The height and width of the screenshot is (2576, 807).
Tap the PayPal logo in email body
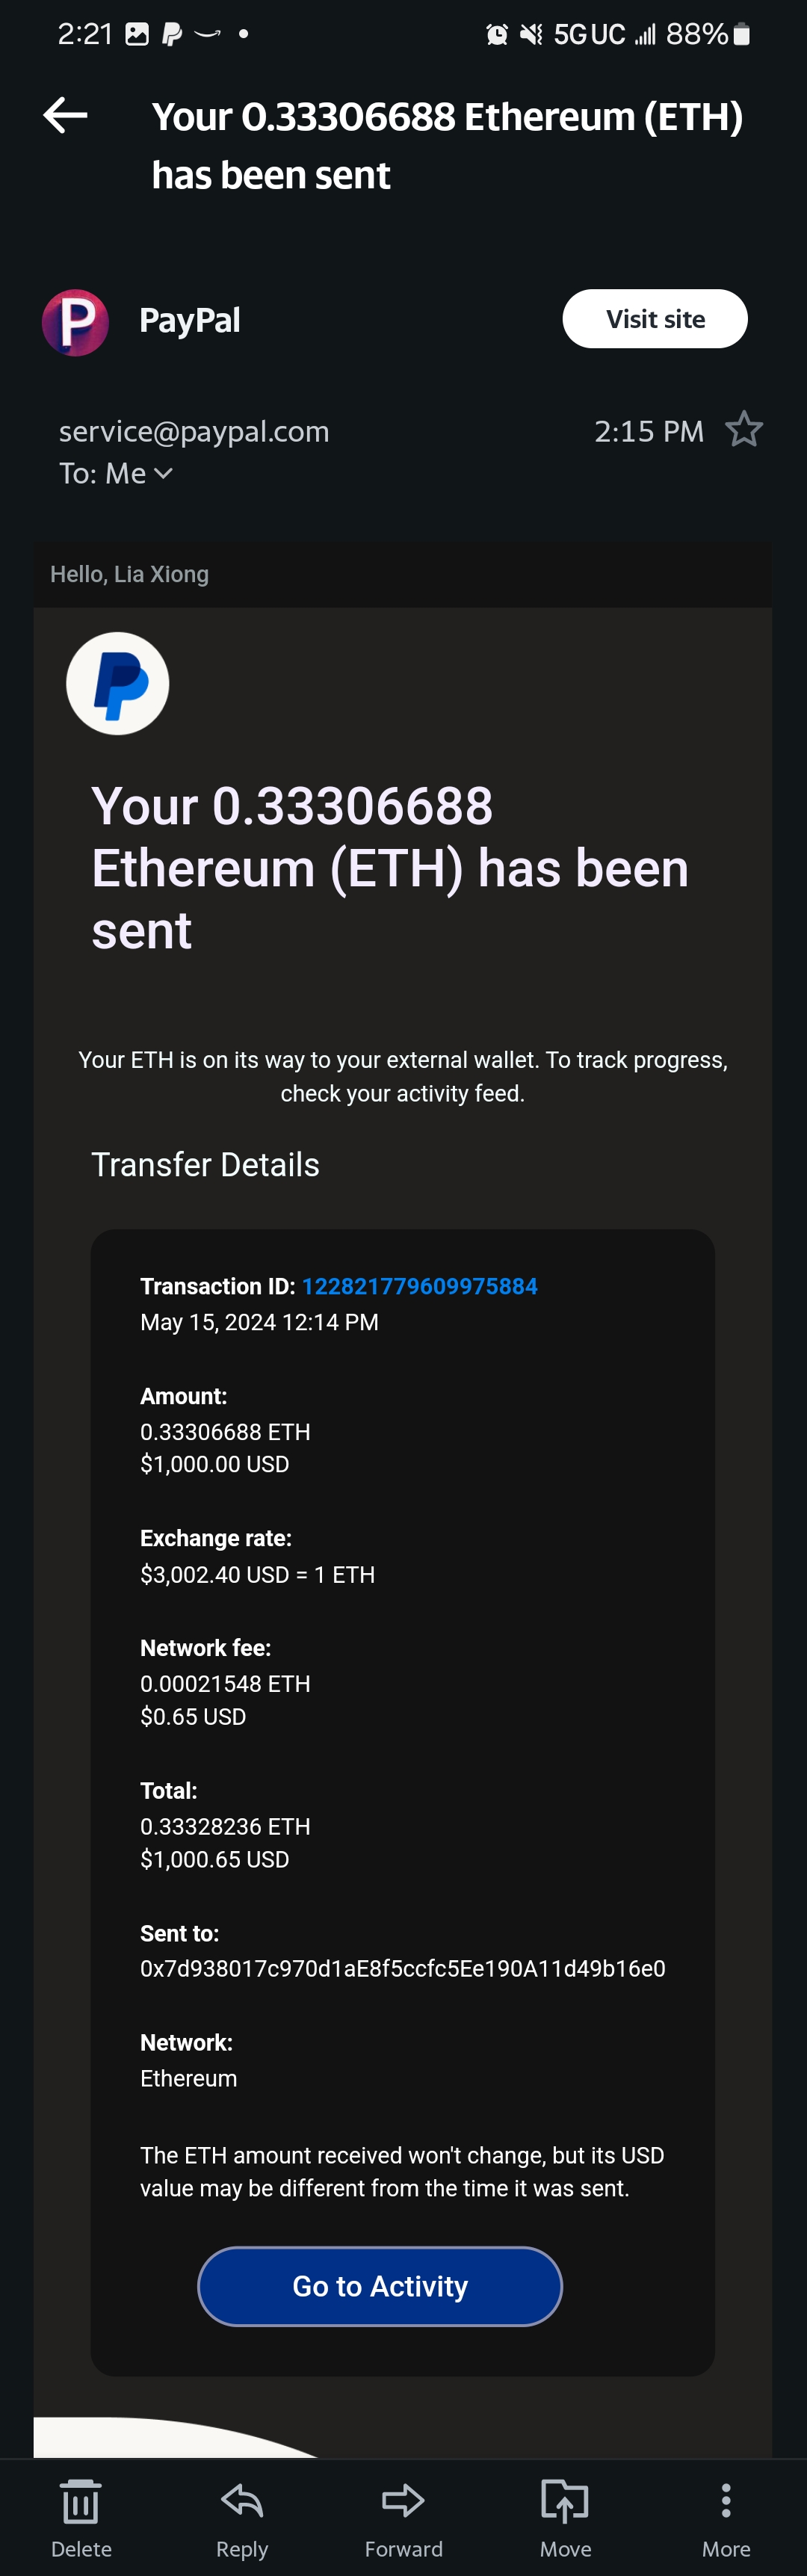point(117,684)
